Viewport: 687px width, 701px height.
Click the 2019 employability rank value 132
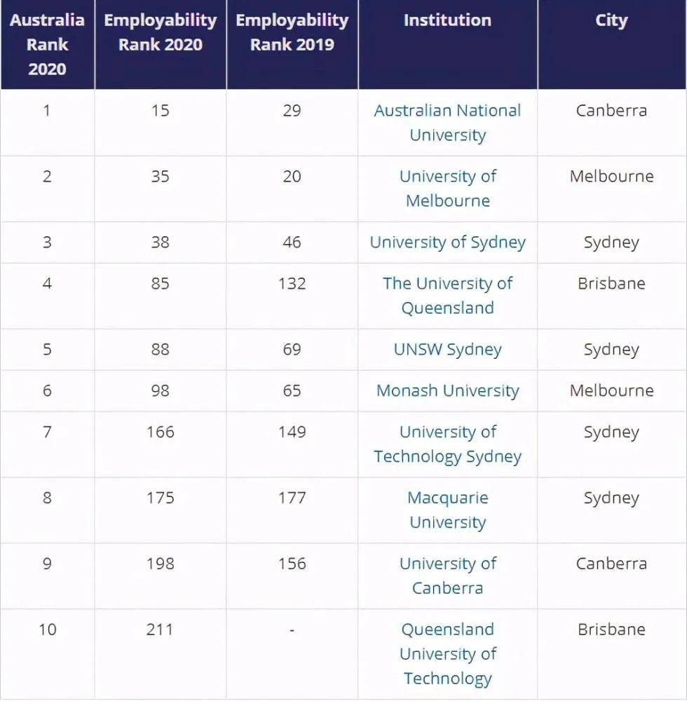[292, 284]
